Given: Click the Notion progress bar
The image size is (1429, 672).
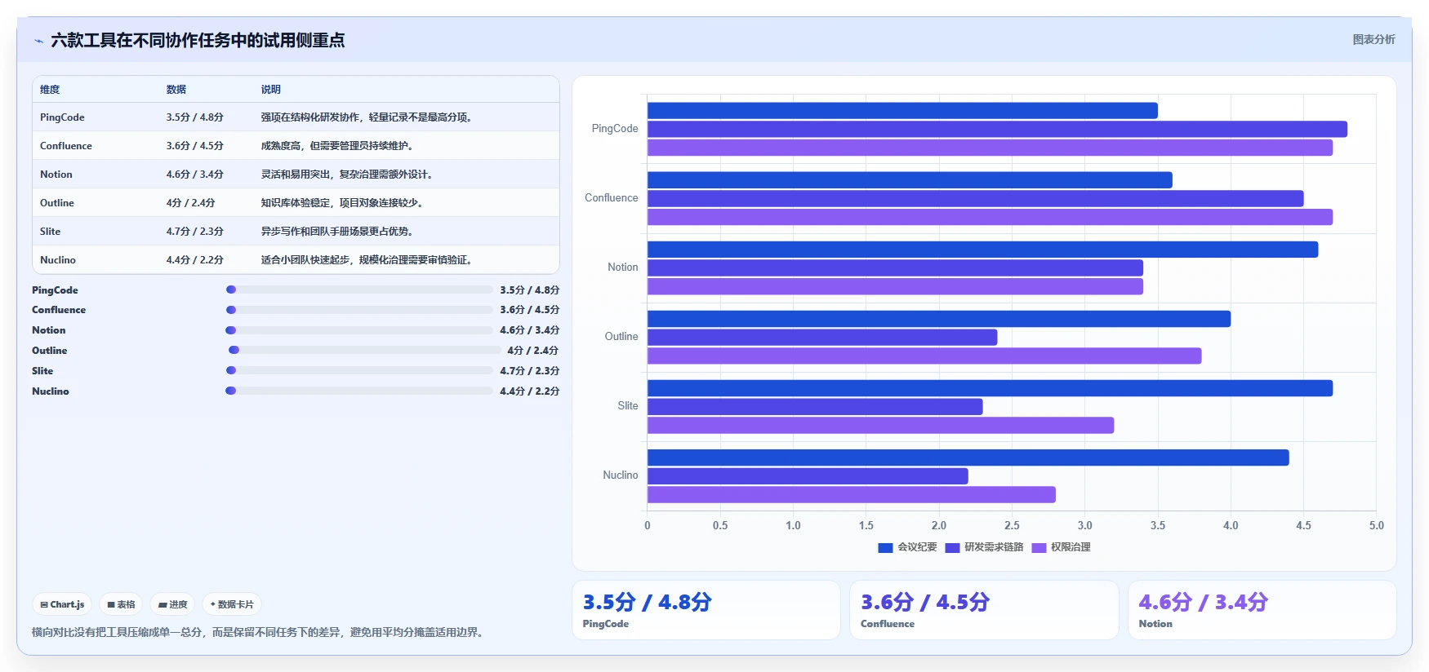Looking at the screenshot, I should pyautogui.click(x=359, y=330).
